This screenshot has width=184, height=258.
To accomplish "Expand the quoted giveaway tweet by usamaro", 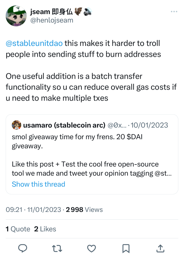I will click(92, 155).
